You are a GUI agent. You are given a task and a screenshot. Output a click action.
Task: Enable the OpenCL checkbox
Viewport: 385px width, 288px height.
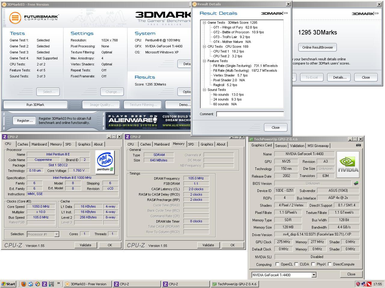[x=278, y=264]
